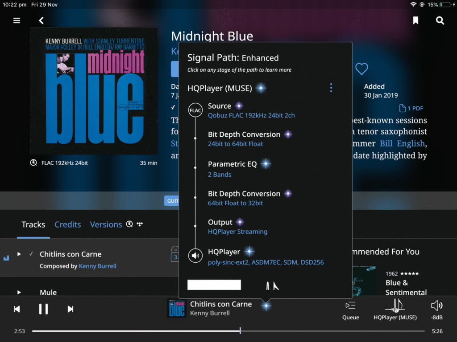Image resolution: width=457 pixels, height=342 pixels.
Task: Skip to the previous track
Action: pos(17,309)
